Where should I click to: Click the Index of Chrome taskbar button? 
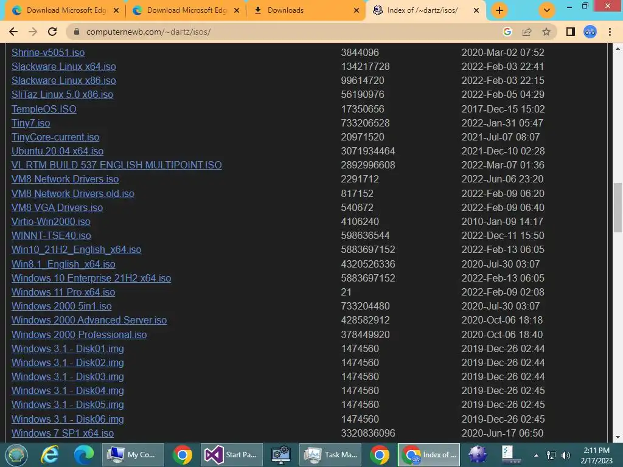(429, 455)
